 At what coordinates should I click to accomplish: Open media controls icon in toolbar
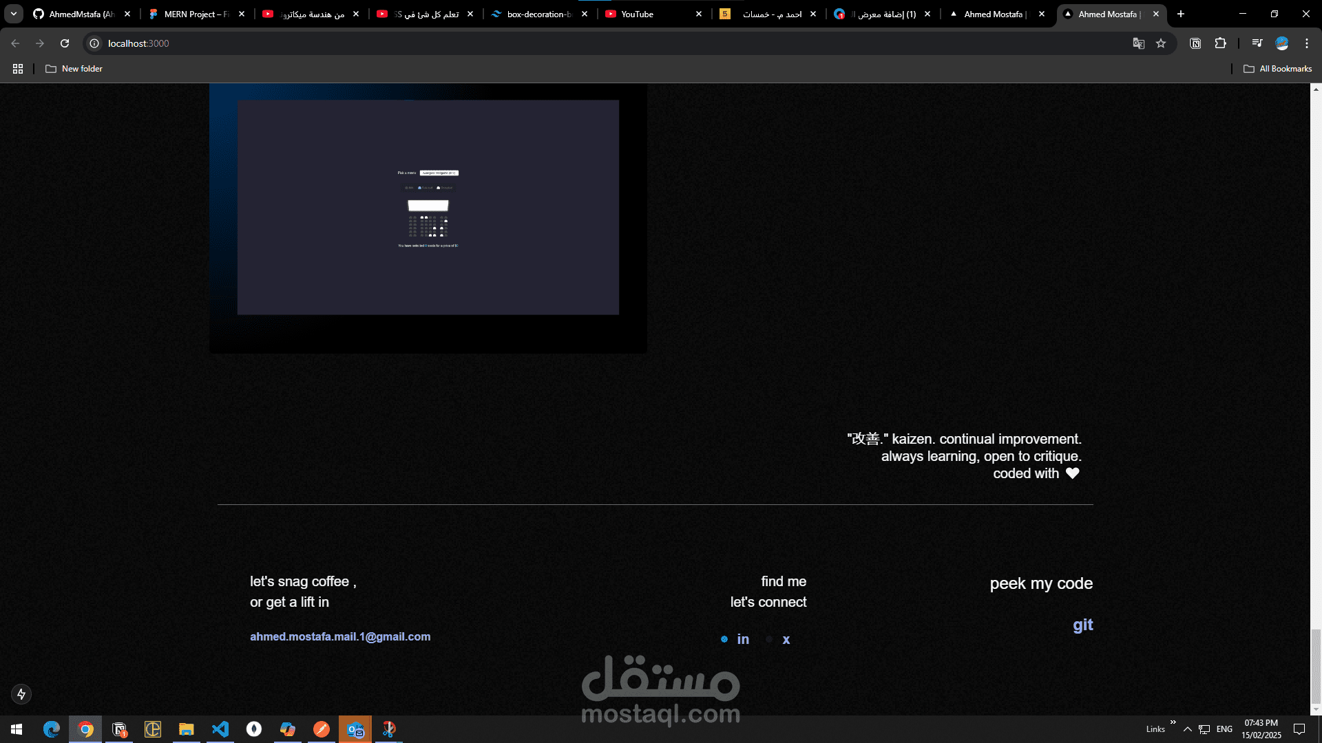1257,43
